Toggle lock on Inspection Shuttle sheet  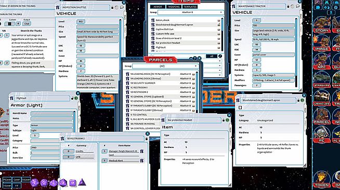112,8
